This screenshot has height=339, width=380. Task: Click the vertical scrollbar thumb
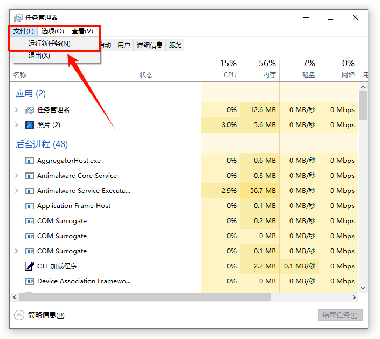(363, 106)
